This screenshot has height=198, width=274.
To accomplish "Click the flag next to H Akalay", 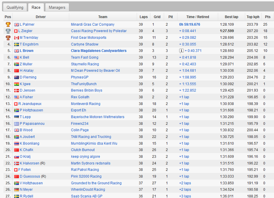I will click(16, 71).
